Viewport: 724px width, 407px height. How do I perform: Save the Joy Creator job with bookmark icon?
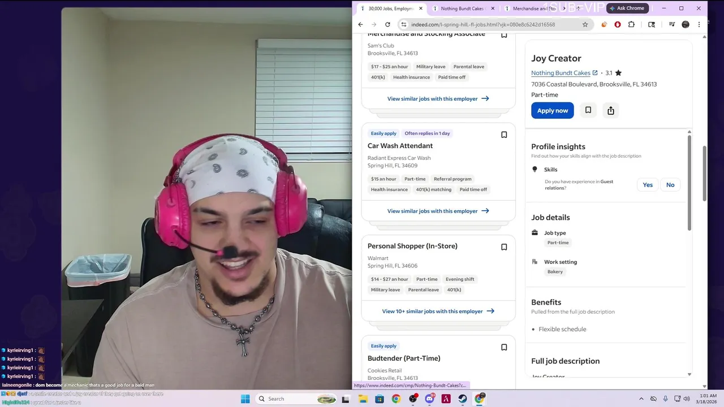588,110
